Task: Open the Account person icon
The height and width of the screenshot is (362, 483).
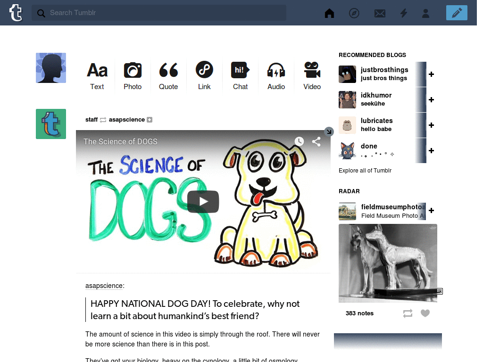Action: (x=426, y=13)
